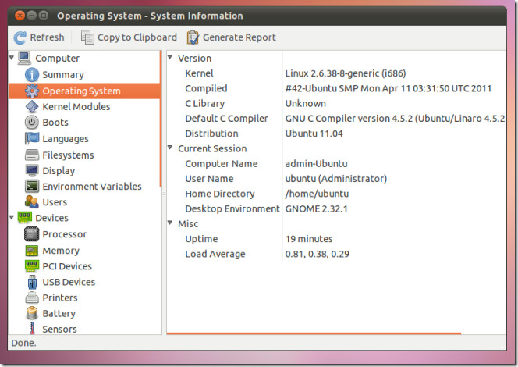518x367 pixels.
Task: Select the "GNOME 2.32.1" value
Action: click(316, 209)
